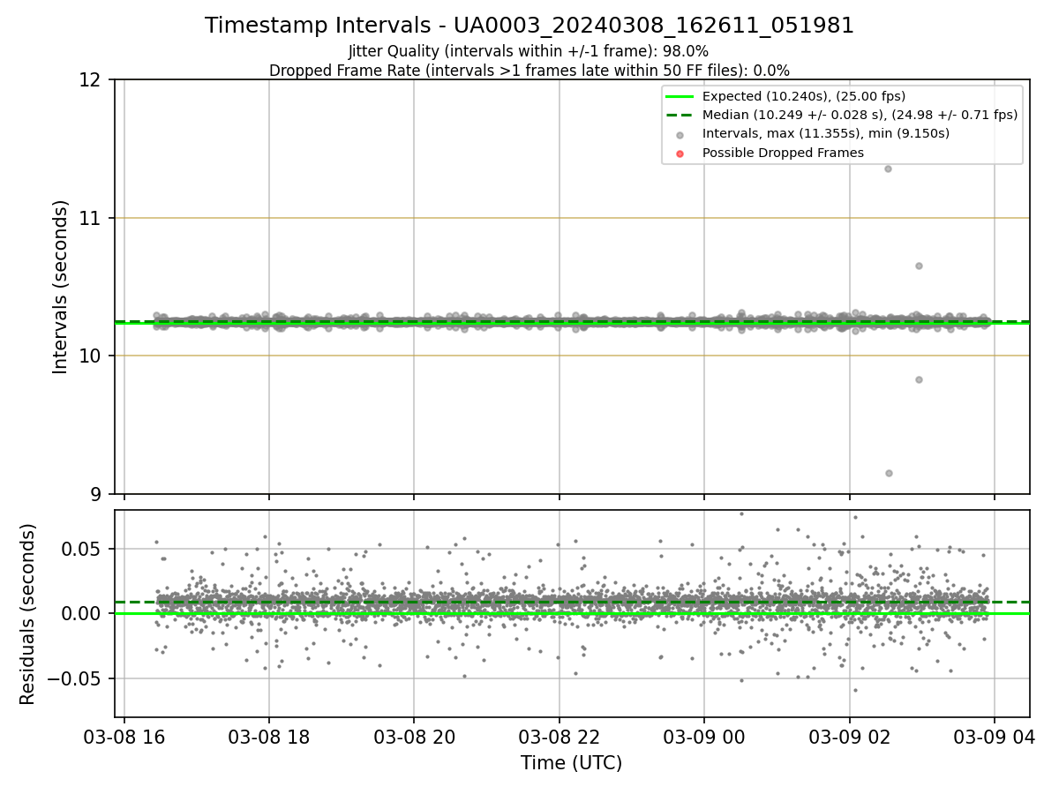Click the outlier point near 11.355 seconds
The height and width of the screenshot is (794, 1059).
[x=888, y=169]
